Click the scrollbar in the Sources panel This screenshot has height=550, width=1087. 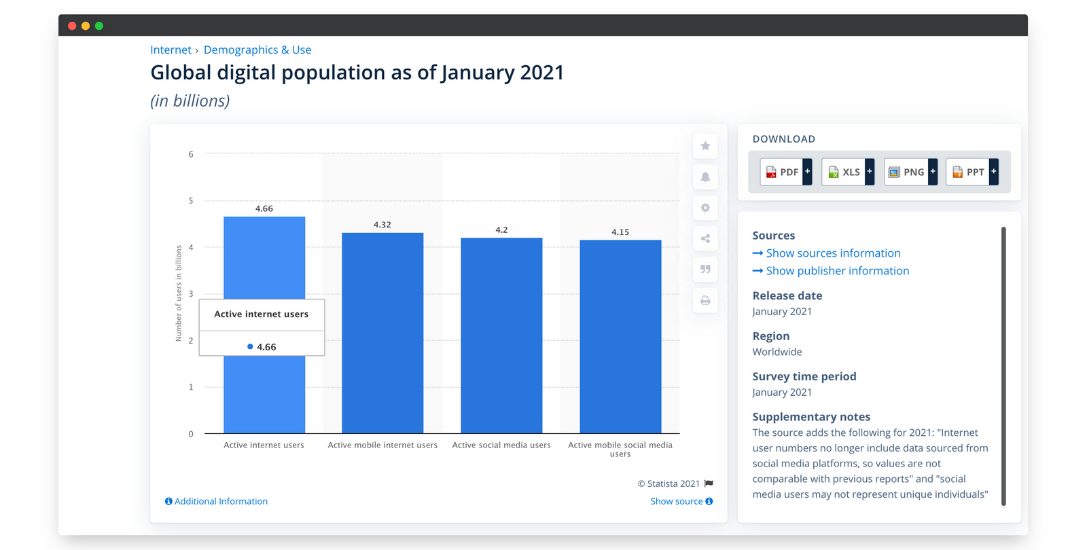click(x=1003, y=367)
